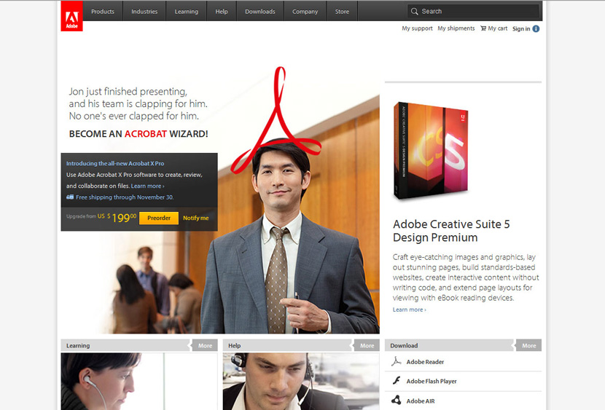Image resolution: width=605 pixels, height=410 pixels.
Task: Click the Sign in link
Action: [521, 28]
